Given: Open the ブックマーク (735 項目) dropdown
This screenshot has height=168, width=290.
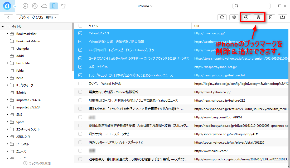Looking at the screenshot, I should [x=37, y=17].
